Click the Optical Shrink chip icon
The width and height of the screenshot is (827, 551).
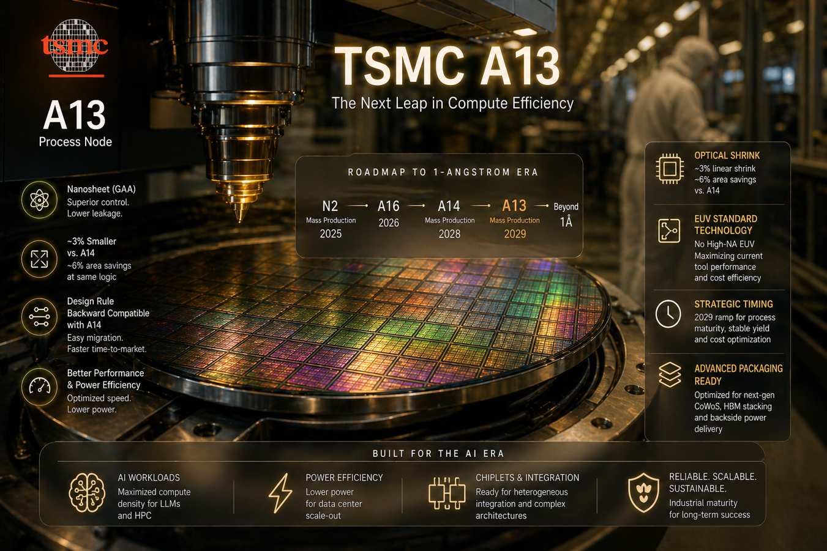(x=670, y=168)
